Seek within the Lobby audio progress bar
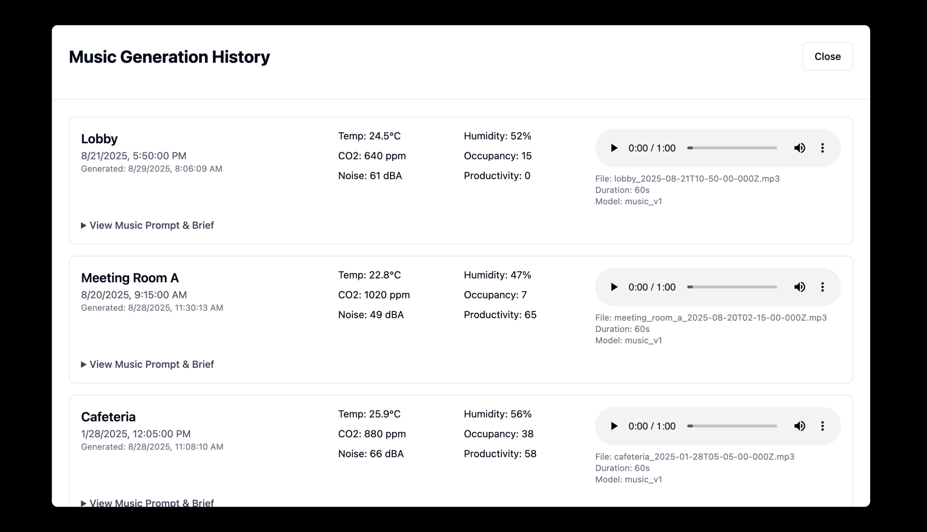 (732, 148)
